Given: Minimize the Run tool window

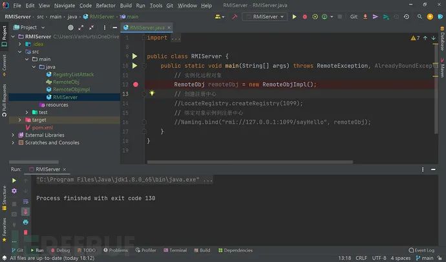Looking at the screenshot, I should (433, 169).
